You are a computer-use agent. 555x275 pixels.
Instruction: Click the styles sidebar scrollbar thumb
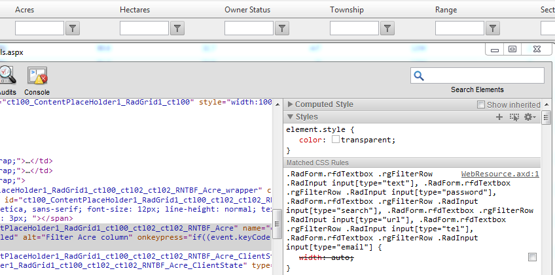click(x=546, y=118)
